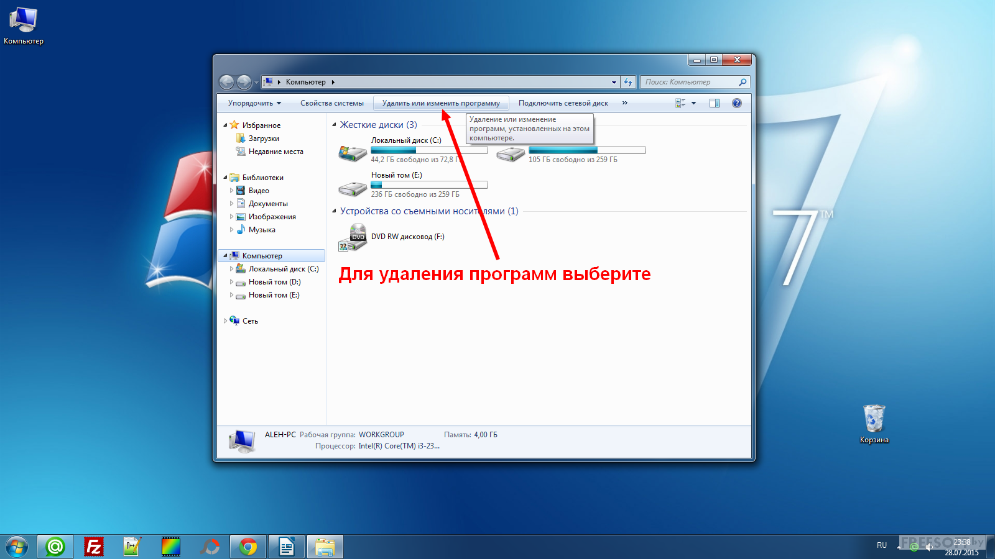Click the E: drive capacity bar
The width and height of the screenshot is (995, 559).
pos(429,185)
